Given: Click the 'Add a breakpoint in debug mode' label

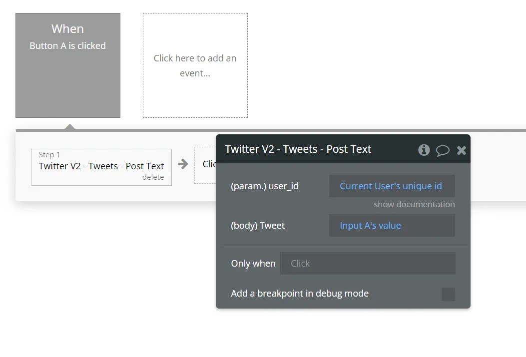Looking at the screenshot, I should [300, 293].
